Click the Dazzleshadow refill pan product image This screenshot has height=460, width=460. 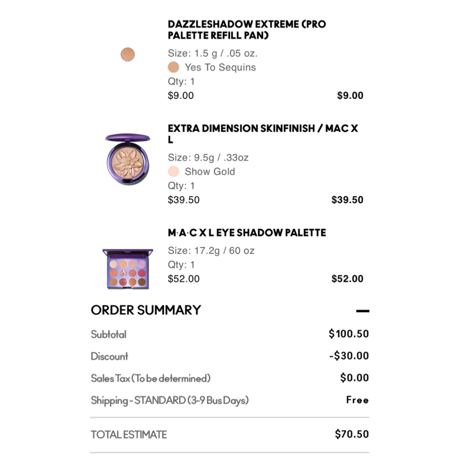point(128,55)
